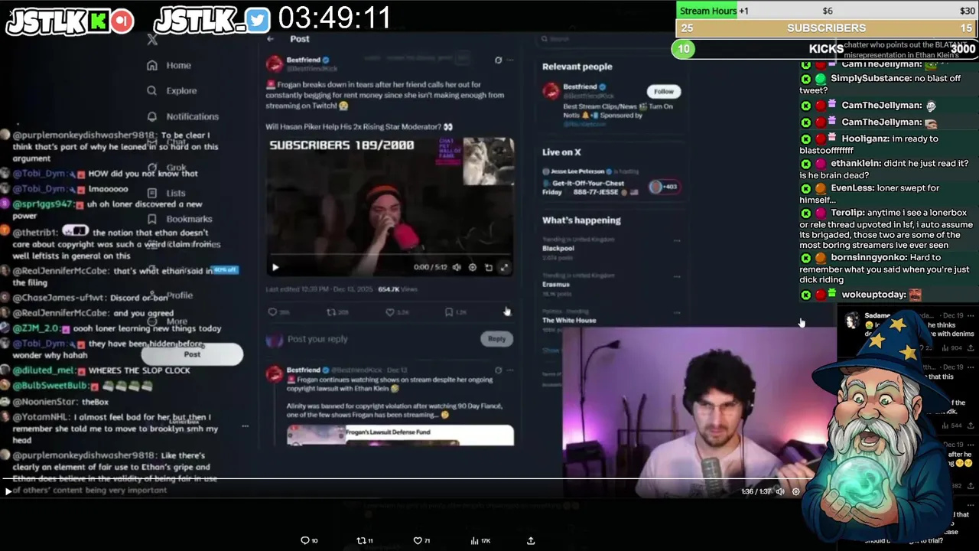This screenshot has width=979, height=551.
Task: Seek on the embedded clip progress bar
Action: click(x=390, y=255)
